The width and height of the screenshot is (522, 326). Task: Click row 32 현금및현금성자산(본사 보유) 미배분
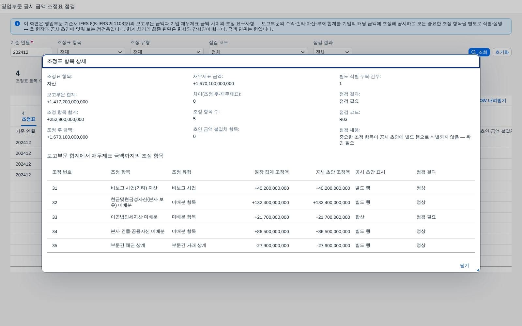pos(261,202)
